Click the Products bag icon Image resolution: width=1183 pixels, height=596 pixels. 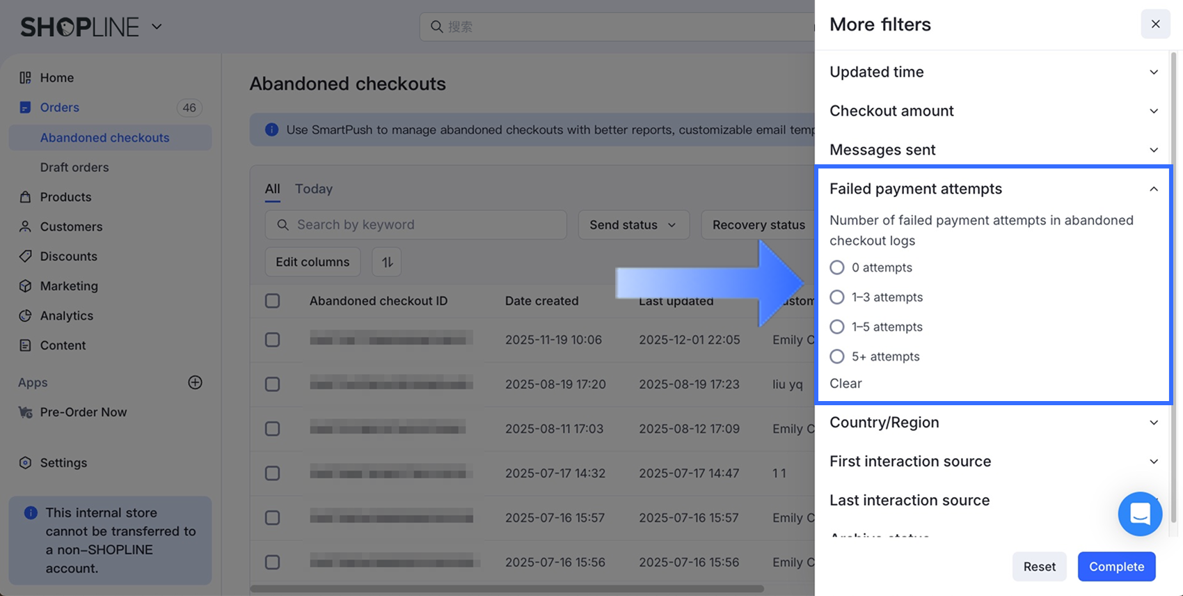[x=26, y=197]
